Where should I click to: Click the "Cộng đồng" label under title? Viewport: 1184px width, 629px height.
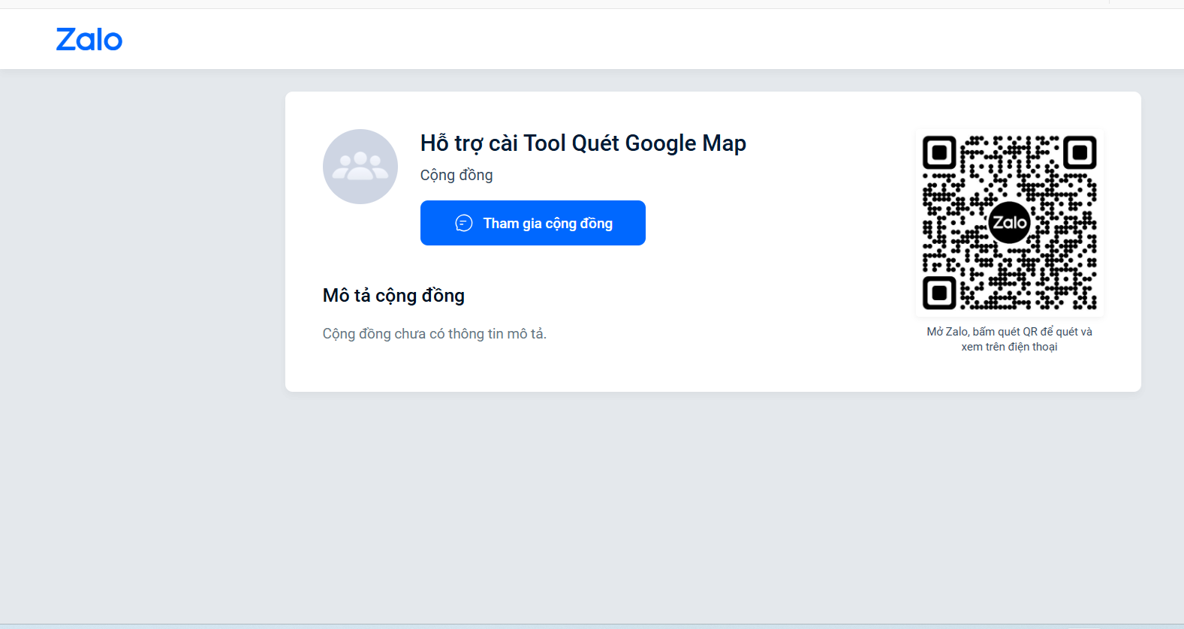click(456, 175)
